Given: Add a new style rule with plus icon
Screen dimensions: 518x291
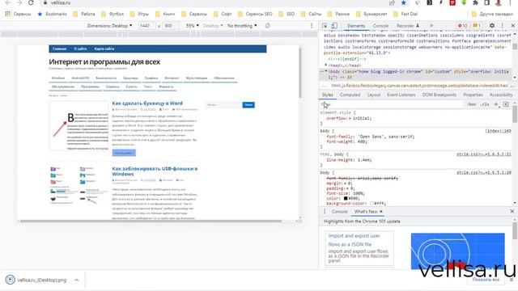Looking at the screenshot, I should click(496, 104).
